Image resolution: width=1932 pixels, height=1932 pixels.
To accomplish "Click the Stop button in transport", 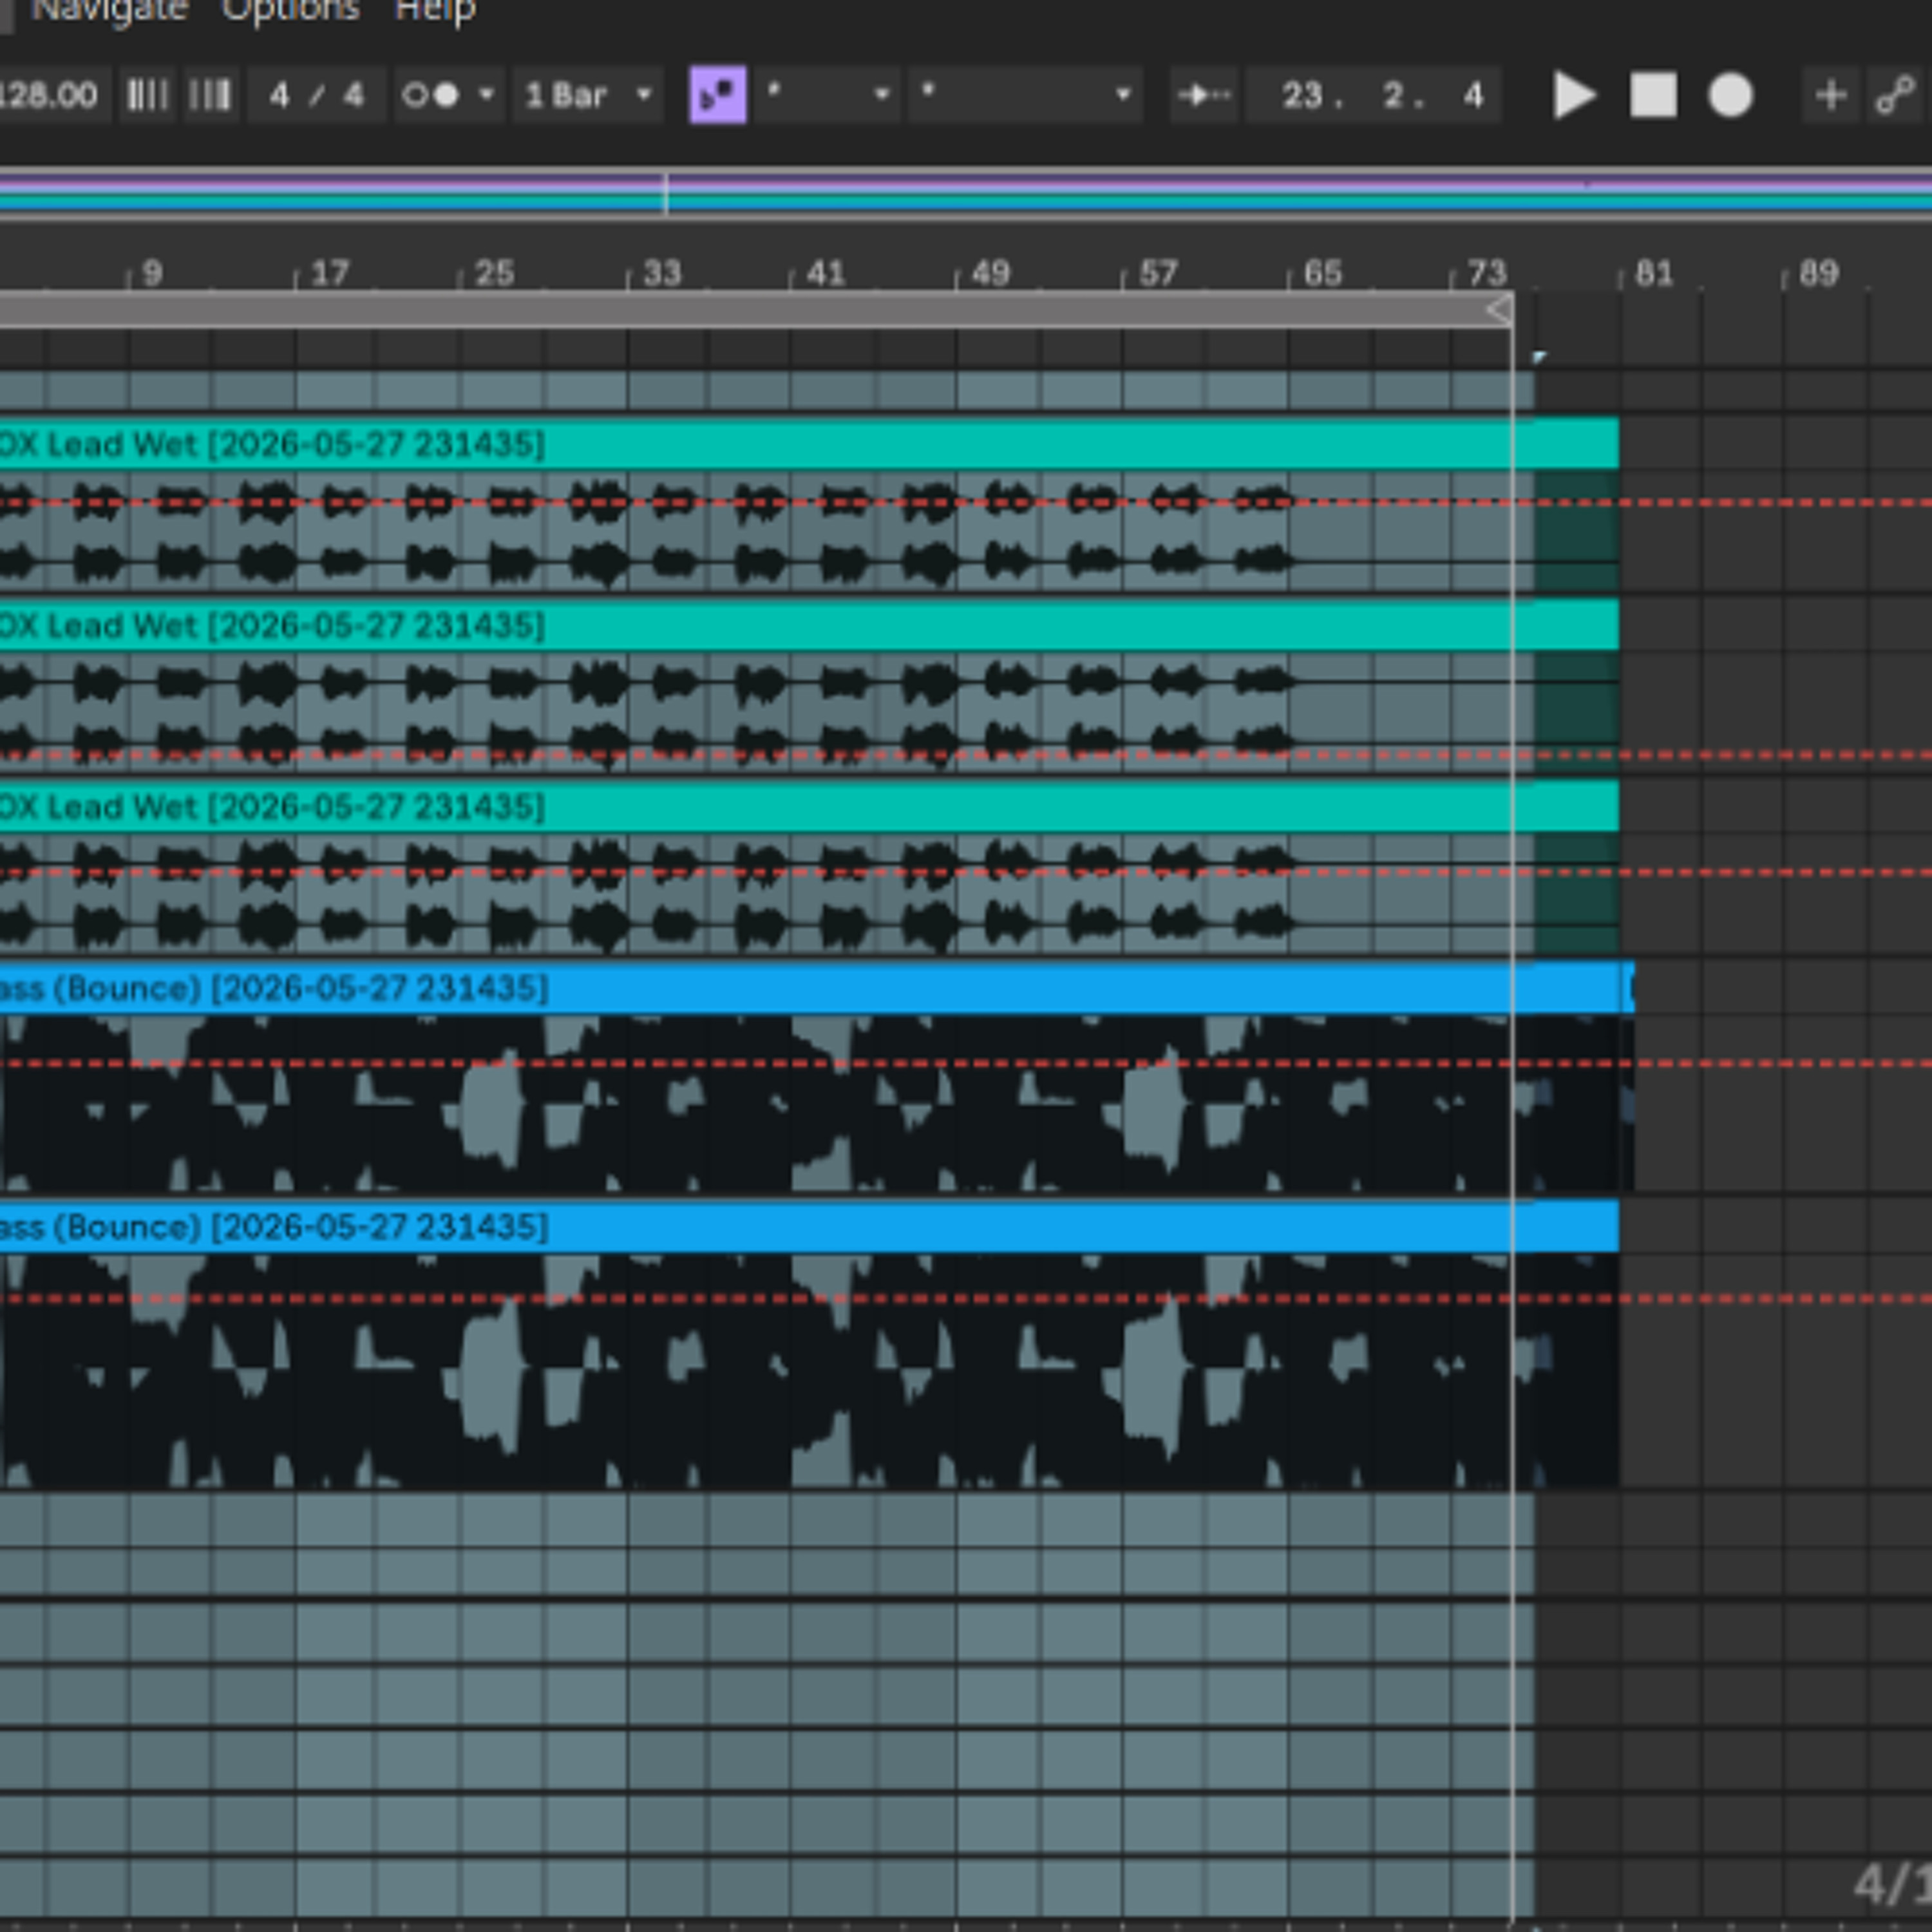I will (x=1654, y=96).
